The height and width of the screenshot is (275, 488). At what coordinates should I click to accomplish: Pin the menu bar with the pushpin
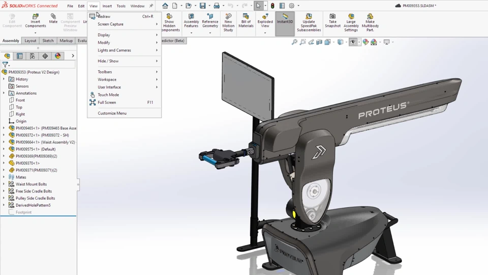[x=151, y=6]
